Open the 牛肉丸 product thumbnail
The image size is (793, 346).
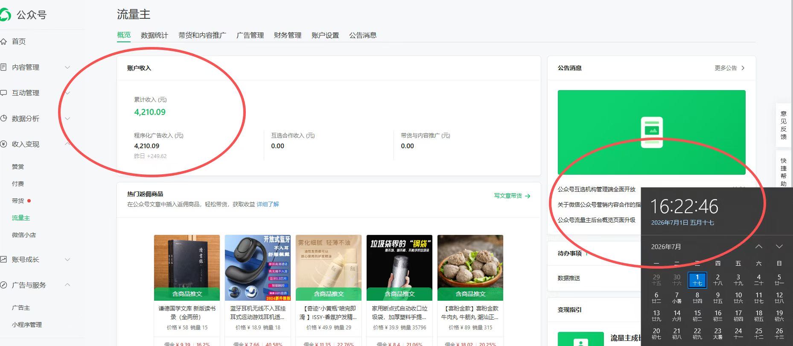click(470, 268)
